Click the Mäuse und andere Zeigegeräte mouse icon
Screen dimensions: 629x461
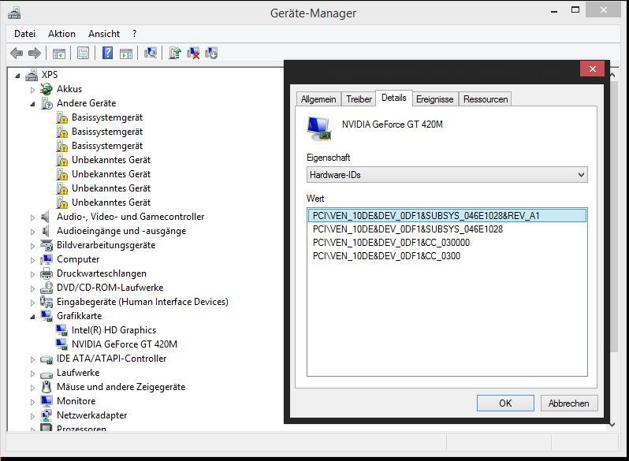pyautogui.click(x=47, y=387)
